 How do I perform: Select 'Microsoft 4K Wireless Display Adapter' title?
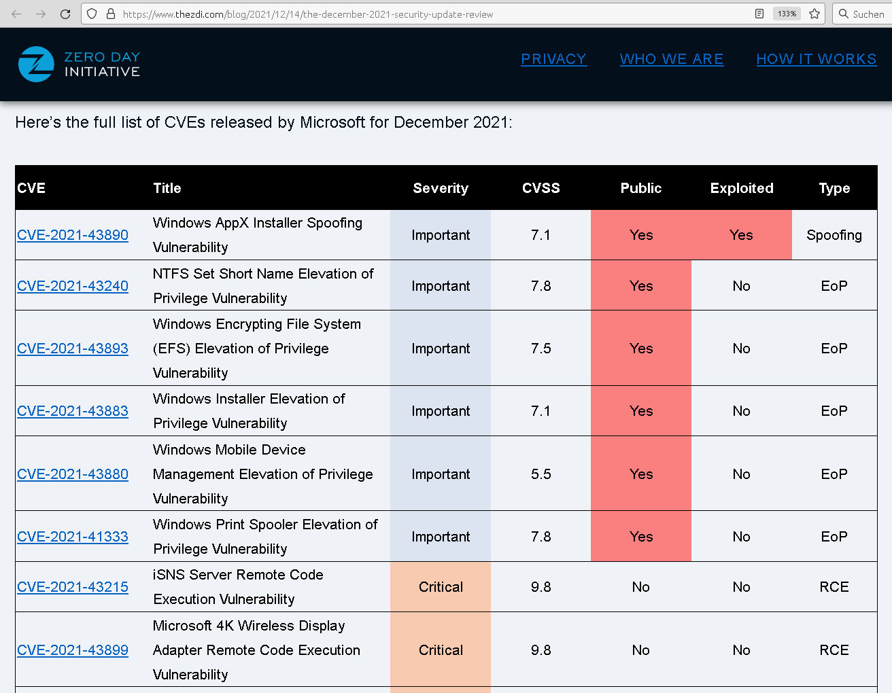coord(256,650)
